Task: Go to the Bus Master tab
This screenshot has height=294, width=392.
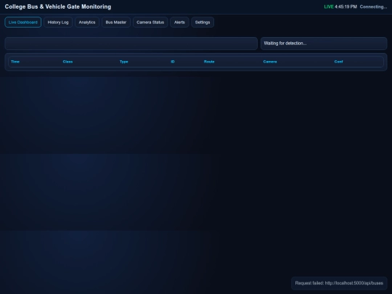Action: click(x=116, y=23)
